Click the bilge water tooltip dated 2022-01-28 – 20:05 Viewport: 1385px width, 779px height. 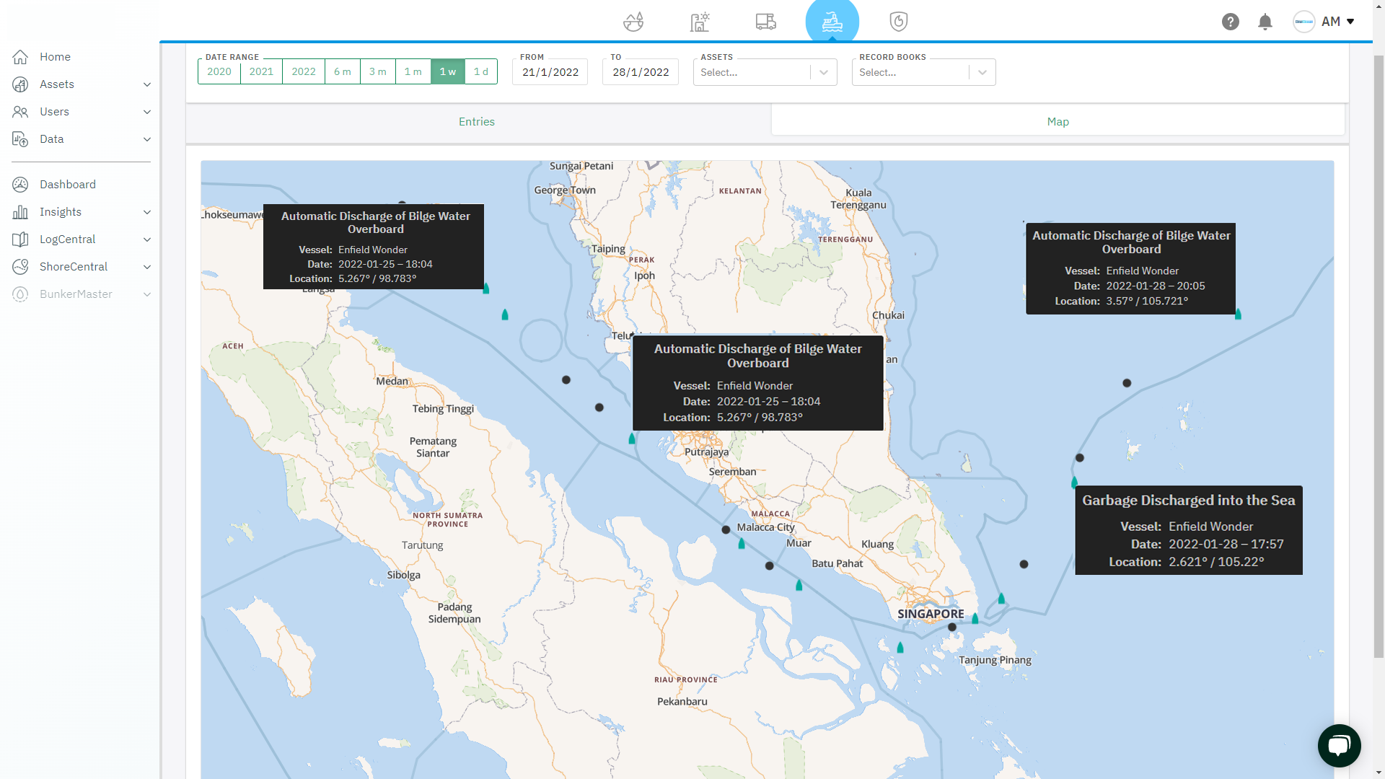1131,268
